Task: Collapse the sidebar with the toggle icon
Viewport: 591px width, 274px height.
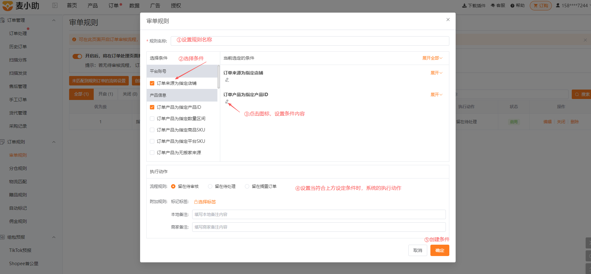Action: coord(55,5)
